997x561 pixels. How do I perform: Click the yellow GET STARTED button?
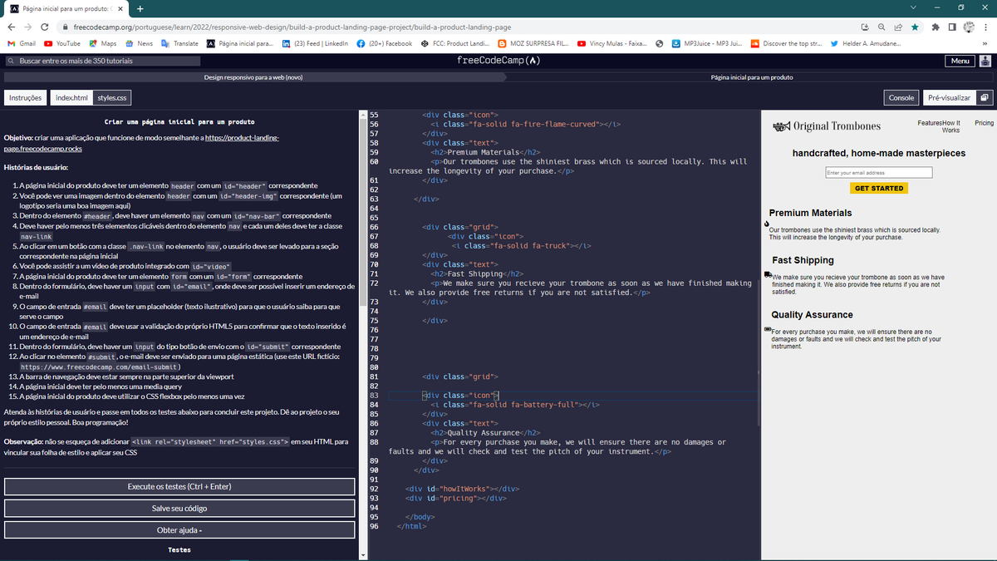pyautogui.click(x=878, y=189)
